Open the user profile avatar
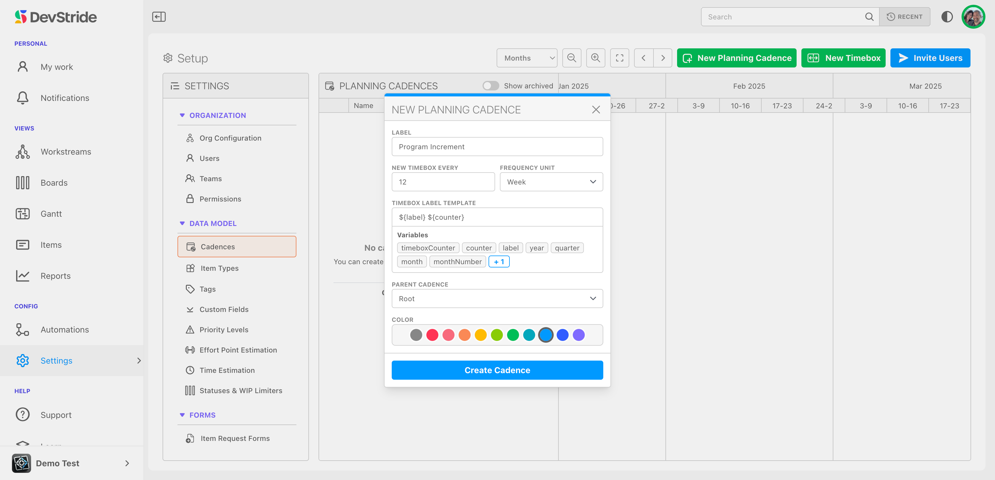995x480 pixels. 973,17
